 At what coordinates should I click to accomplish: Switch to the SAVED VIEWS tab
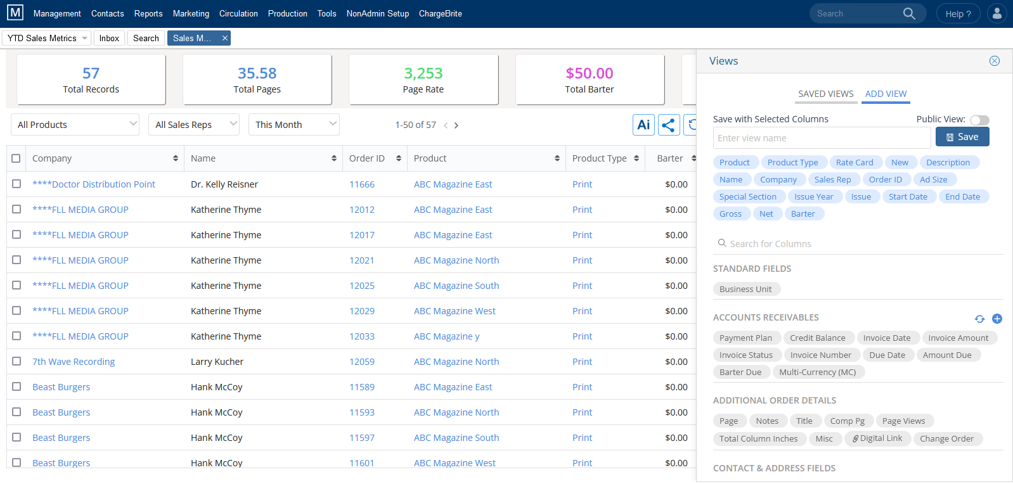pos(825,94)
